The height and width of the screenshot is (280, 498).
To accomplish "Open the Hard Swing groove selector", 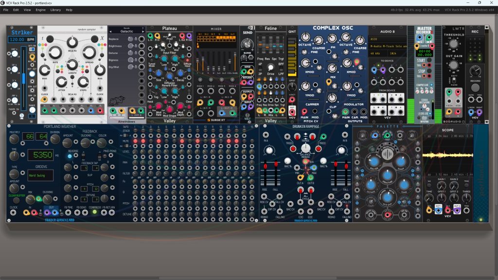I will tap(41, 175).
